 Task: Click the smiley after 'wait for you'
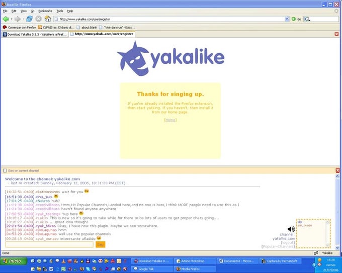click(x=87, y=191)
